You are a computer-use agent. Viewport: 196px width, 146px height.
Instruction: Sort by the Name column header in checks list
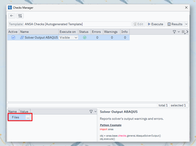39,32
